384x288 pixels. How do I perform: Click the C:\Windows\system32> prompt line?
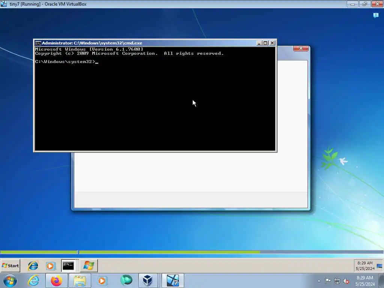click(x=67, y=62)
